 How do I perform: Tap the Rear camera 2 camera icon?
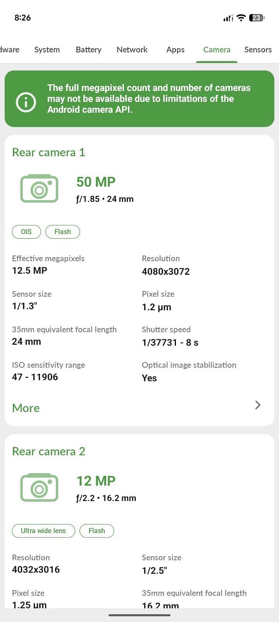point(39,487)
